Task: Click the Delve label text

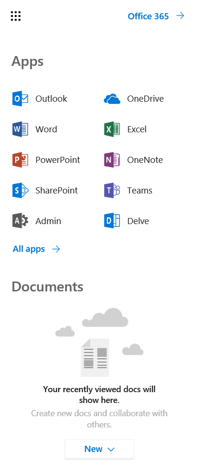Action: click(138, 221)
